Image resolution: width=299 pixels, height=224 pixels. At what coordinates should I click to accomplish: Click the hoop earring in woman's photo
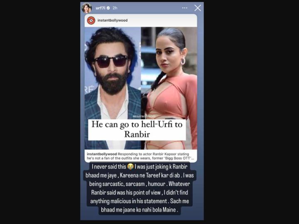[x=183, y=61]
